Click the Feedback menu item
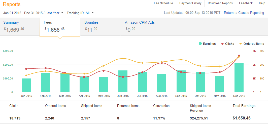This screenshot has width=268, height=124. pyautogui.click(x=246, y=3)
